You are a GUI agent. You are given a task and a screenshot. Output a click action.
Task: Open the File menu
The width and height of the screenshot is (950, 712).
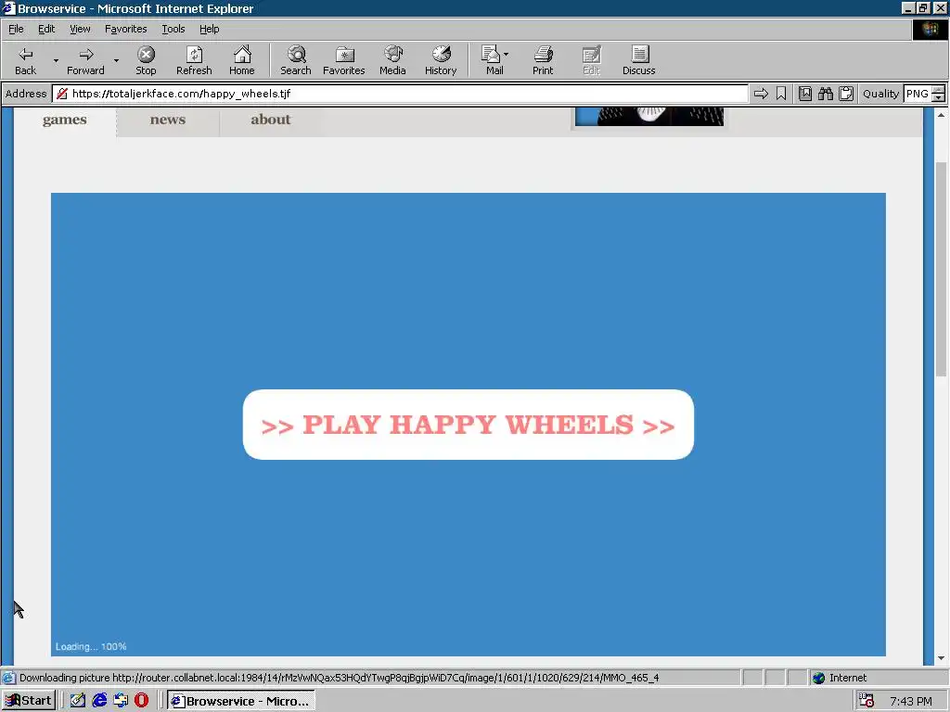16,29
